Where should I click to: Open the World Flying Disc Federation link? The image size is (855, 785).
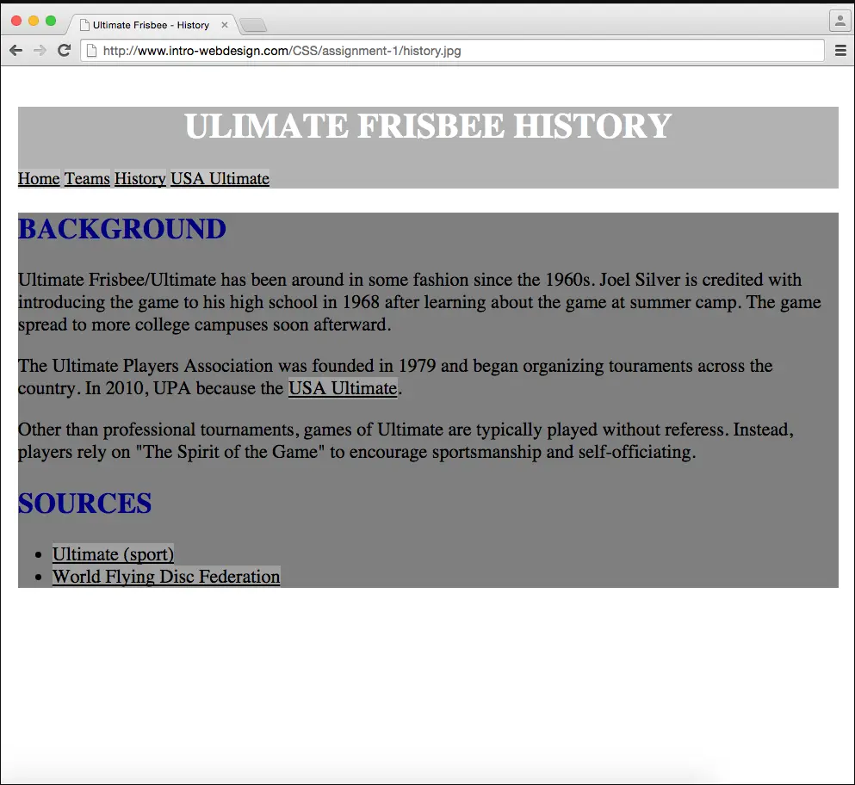point(165,577)
